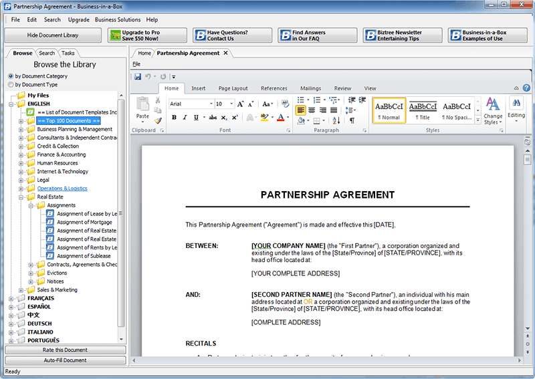Image resolution: width=535 pixels, height=379 pixels.
Task: Click the Change Styles icon
Action: (x=493, y=110)
